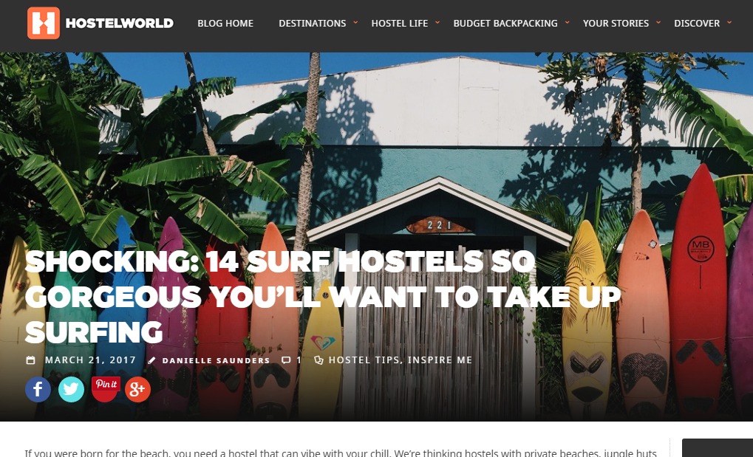Click the Hostelworld wordmark text
This screenshot has width=753, height=457.
tap(120, 23)
